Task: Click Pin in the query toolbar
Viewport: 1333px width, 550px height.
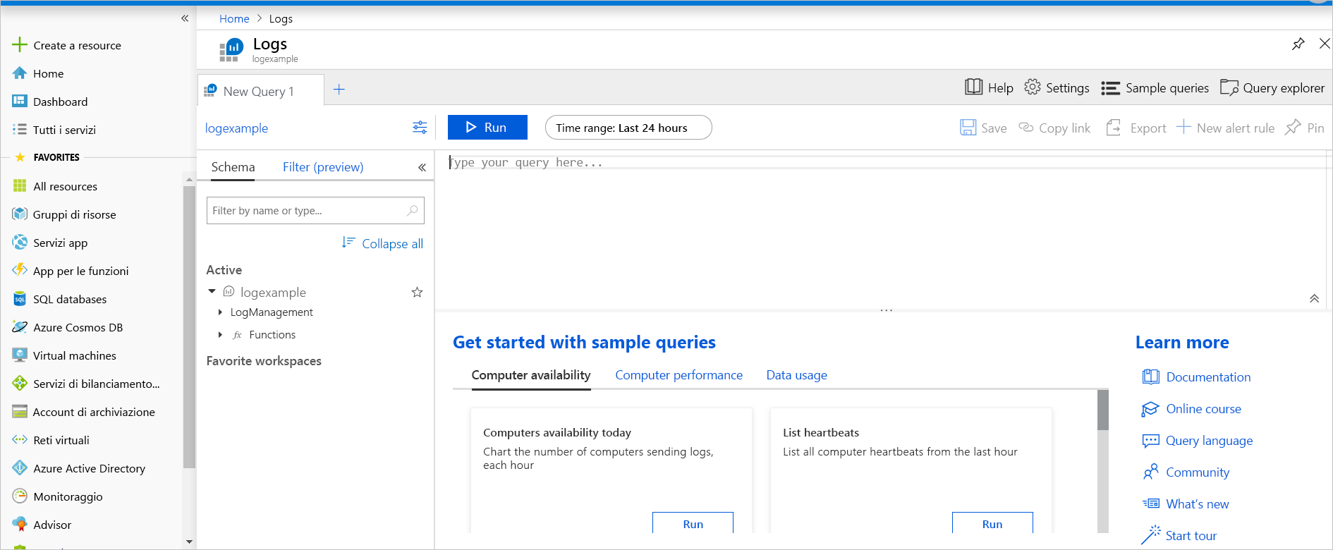Action: coord(1304,128)
